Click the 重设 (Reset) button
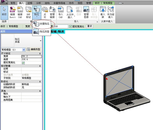Screen dimensions: 153x130 [x=89, y=26]
